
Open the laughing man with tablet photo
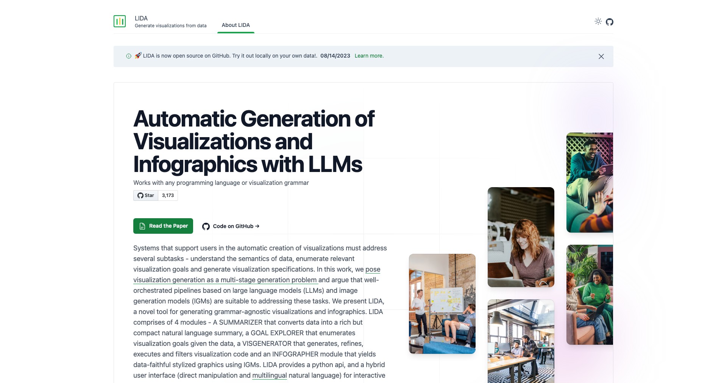[590, 183]
